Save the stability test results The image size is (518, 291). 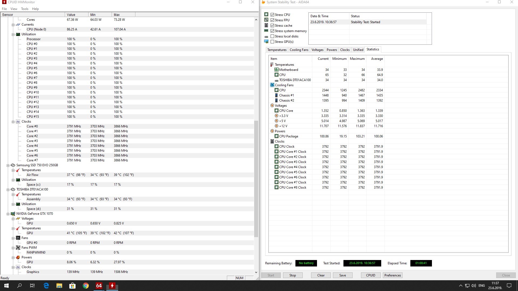coord(343,275)
